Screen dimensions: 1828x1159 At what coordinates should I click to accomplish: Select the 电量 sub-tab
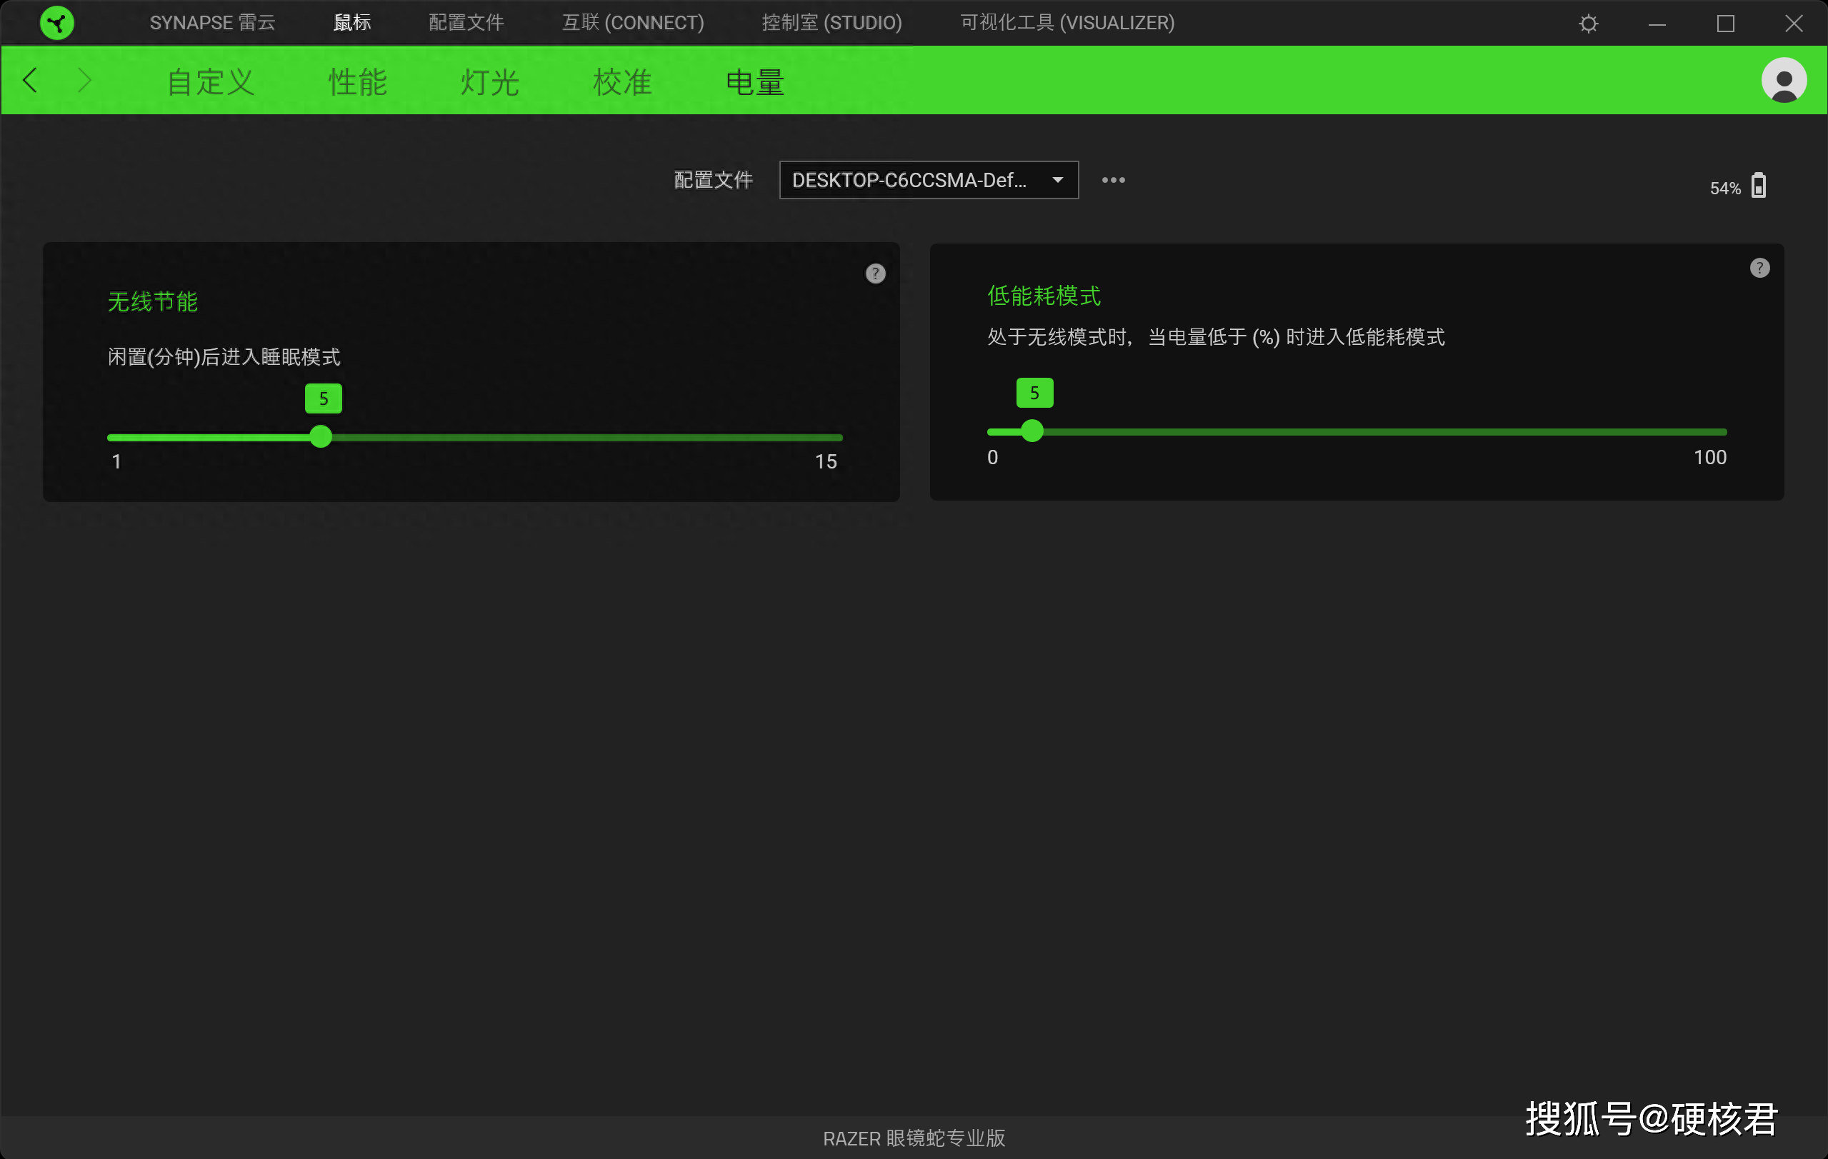(x=754, y=81)
